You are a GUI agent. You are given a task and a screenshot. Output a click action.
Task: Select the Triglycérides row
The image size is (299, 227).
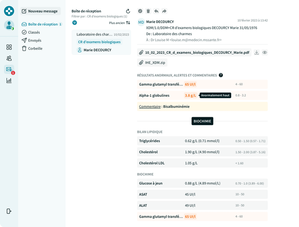pos(202,141)
